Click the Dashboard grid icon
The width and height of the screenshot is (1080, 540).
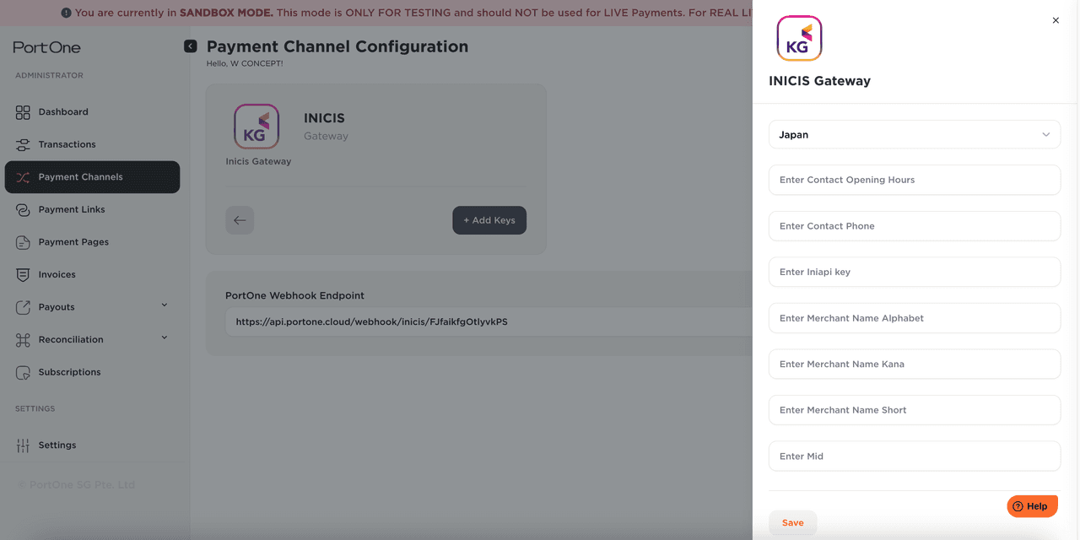coord(23,112)
